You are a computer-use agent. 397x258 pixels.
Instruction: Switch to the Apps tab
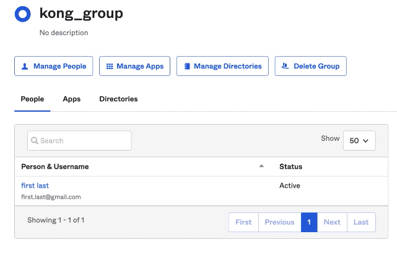pyautogui.click(x=71, y=99)
